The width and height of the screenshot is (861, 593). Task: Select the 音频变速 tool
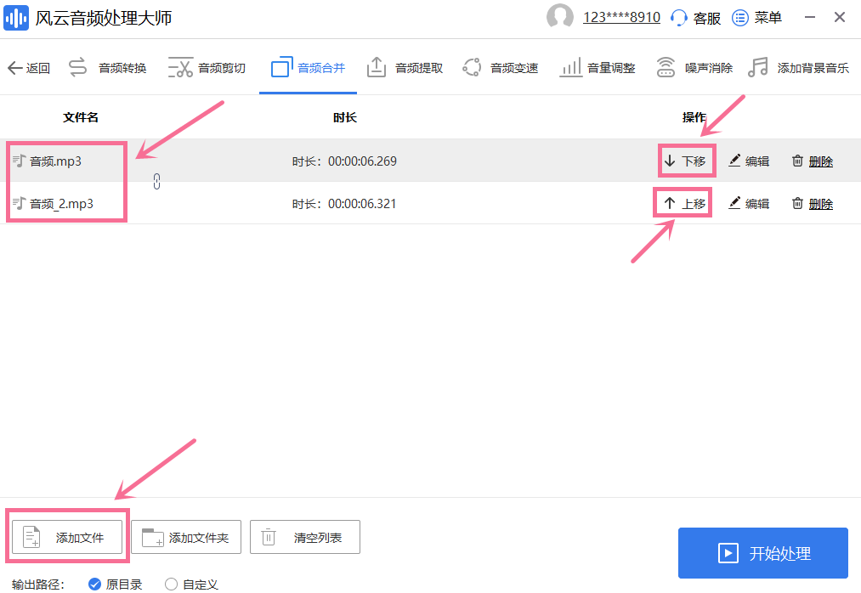(501, 68)
